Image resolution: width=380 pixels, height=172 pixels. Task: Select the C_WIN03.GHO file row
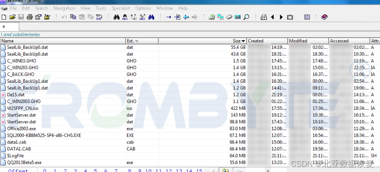point(190,61)
